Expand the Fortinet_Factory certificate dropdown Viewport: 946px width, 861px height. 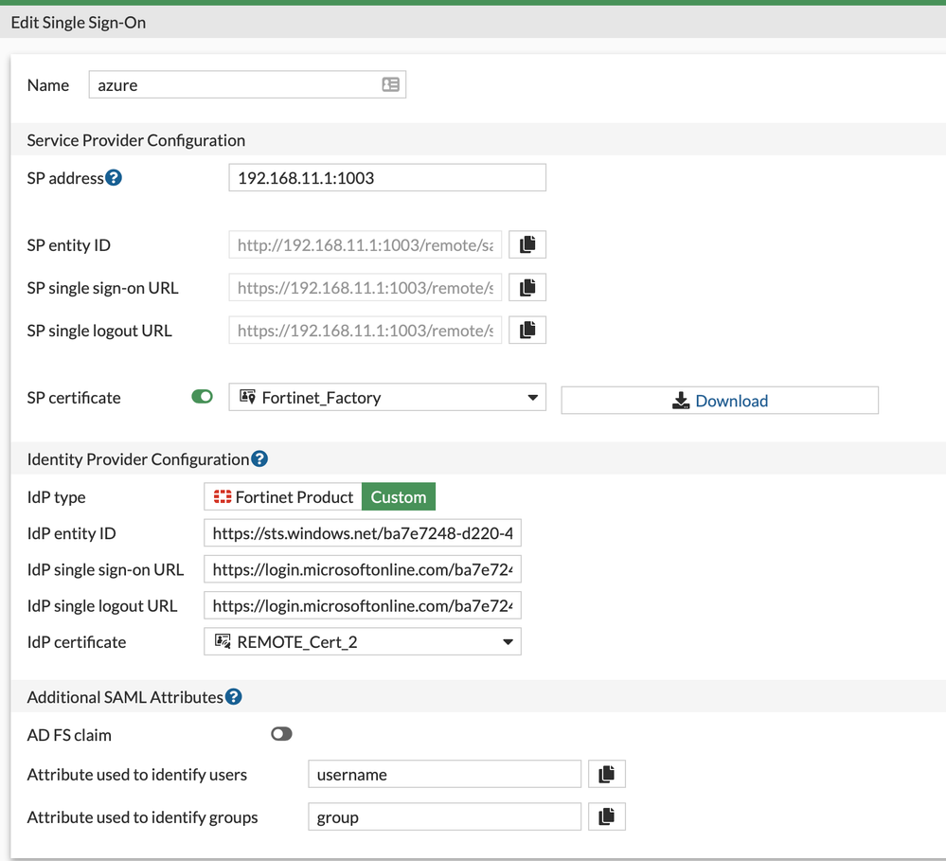point(387,398)
